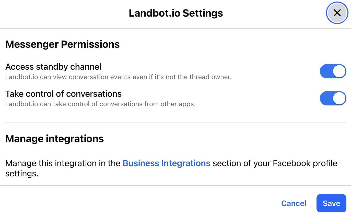This screenshot has height=218, width=351.
Task: Select the take control description text
Action: 100,104
